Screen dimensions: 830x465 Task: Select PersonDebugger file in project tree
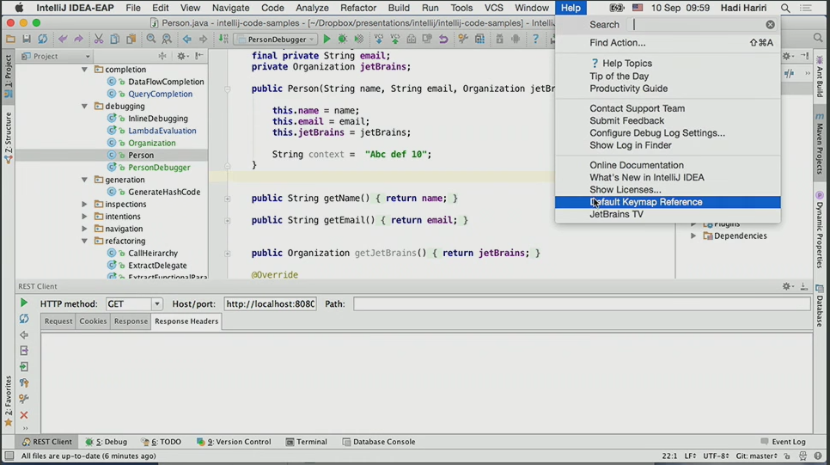[159, 168]
